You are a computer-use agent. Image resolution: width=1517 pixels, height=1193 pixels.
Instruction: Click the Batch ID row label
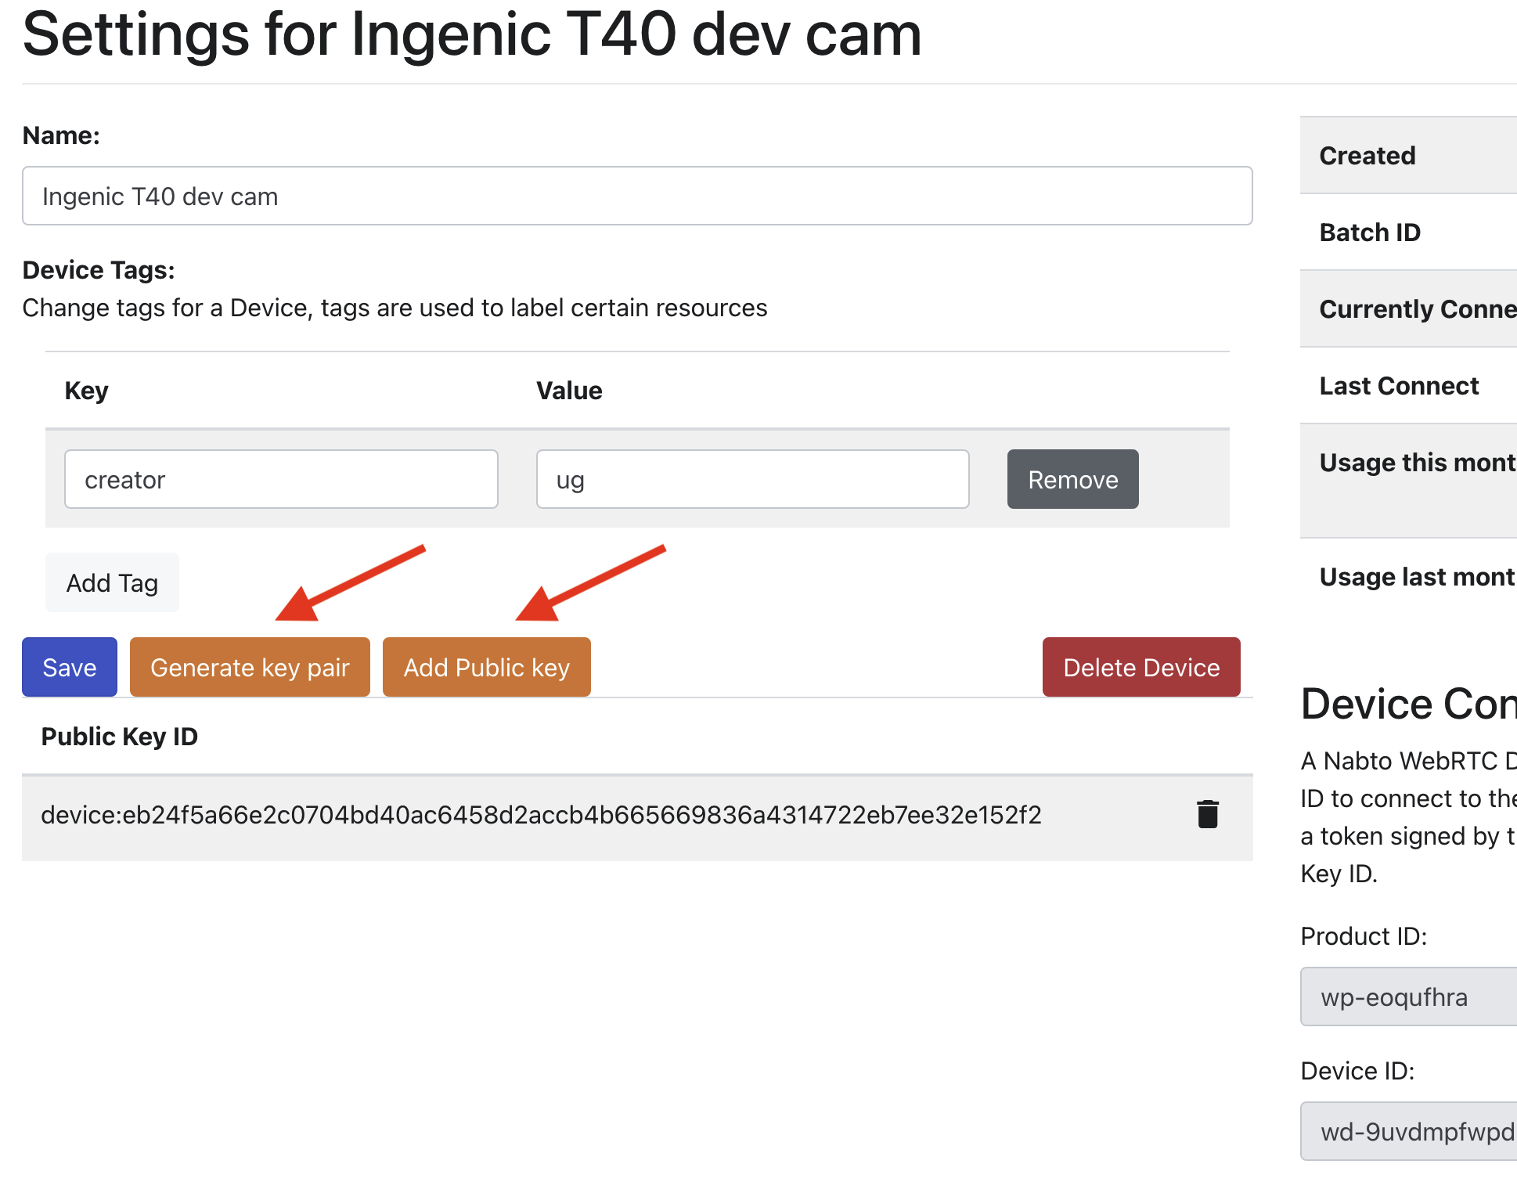(x=1370, y=232)
